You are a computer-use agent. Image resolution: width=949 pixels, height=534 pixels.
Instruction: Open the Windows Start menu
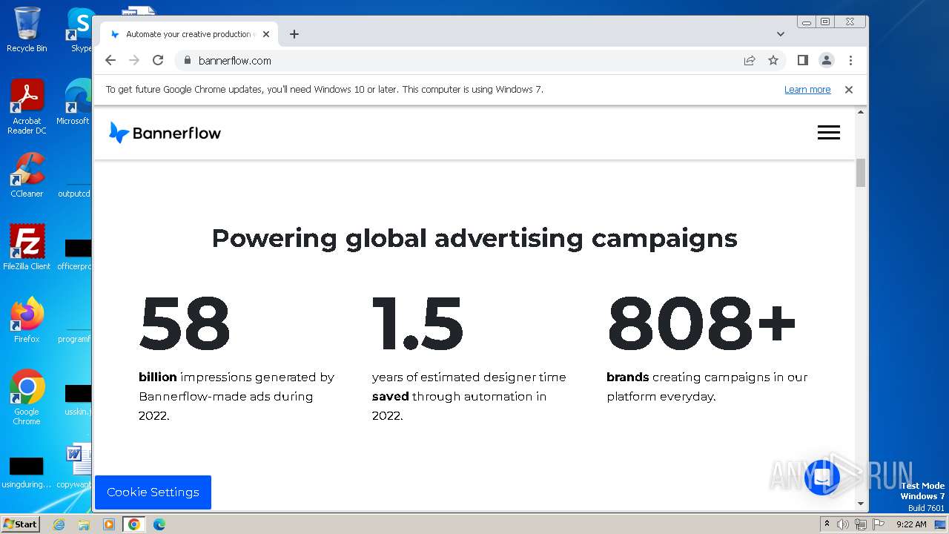tap(20, 524)
